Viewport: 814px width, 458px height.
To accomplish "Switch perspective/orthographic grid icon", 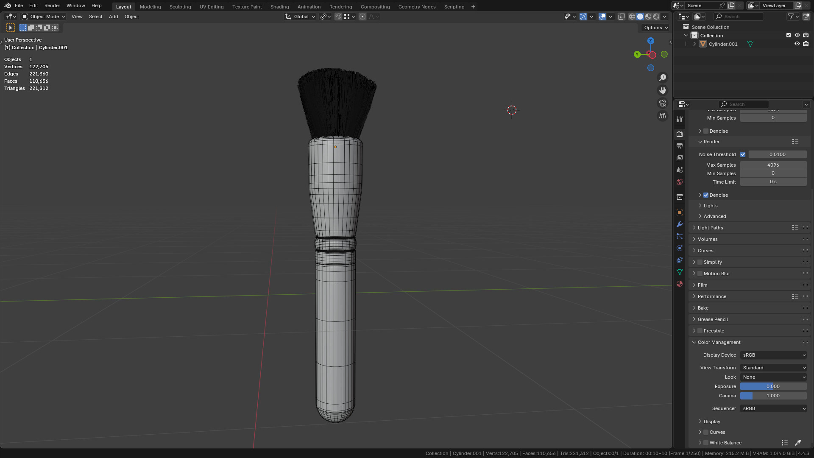I will pos(663,116).
